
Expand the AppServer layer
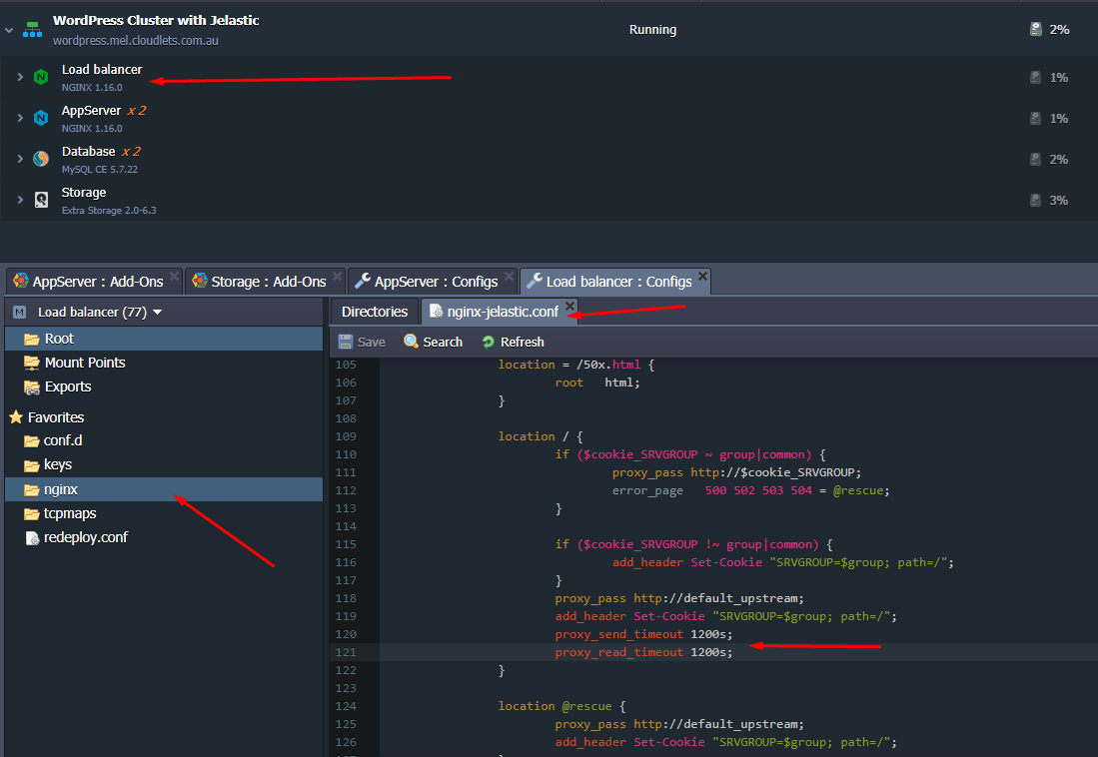(20, 118)
